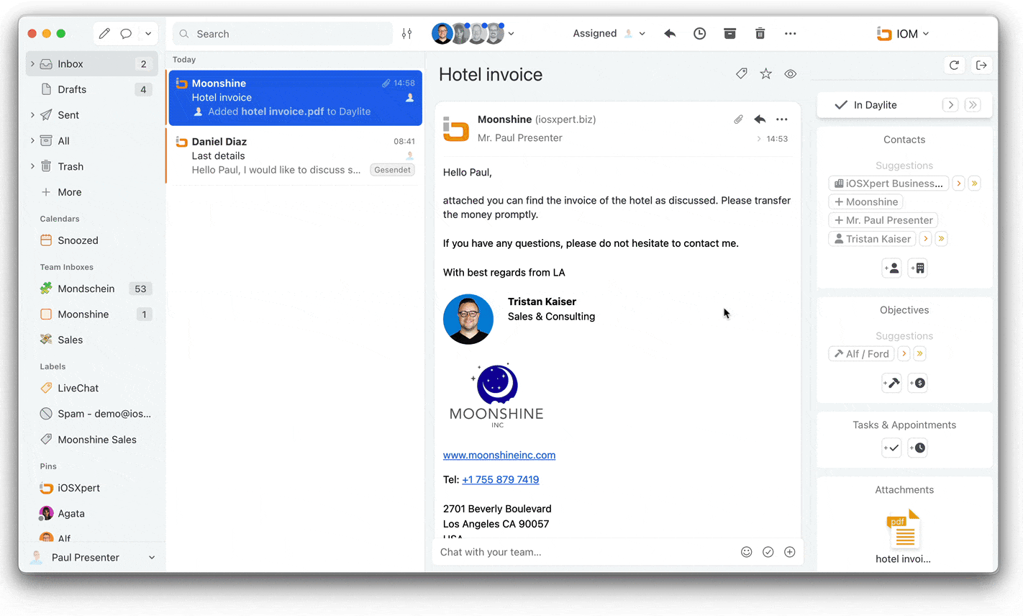Start a new chat with speech bubble icon
This screenshot has width=1023, height=616.
[126, 34]
